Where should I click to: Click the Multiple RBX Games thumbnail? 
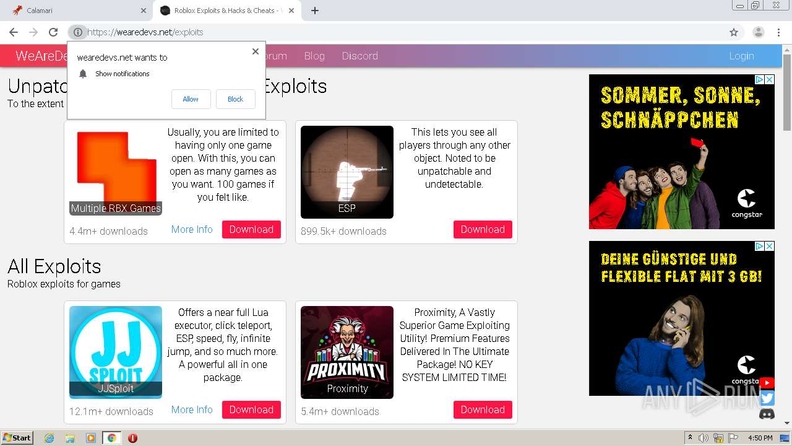116,170
